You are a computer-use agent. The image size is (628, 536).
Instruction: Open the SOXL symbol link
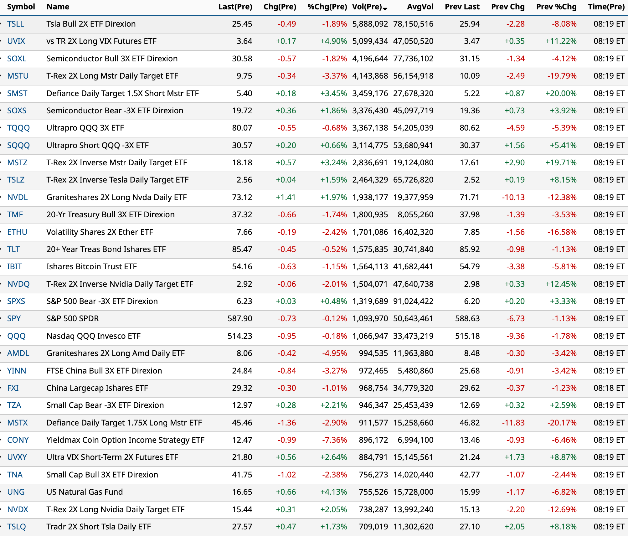coord(17,59)
